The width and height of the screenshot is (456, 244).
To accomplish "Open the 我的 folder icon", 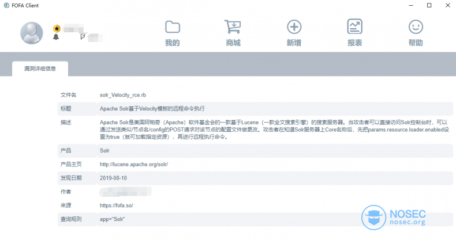I will pos(173,27).
